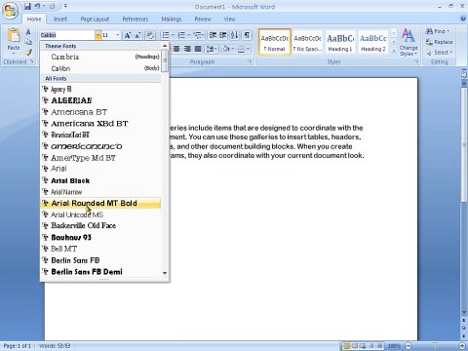
Task: Align paragraph text to the right
Action: click(187, 49)
